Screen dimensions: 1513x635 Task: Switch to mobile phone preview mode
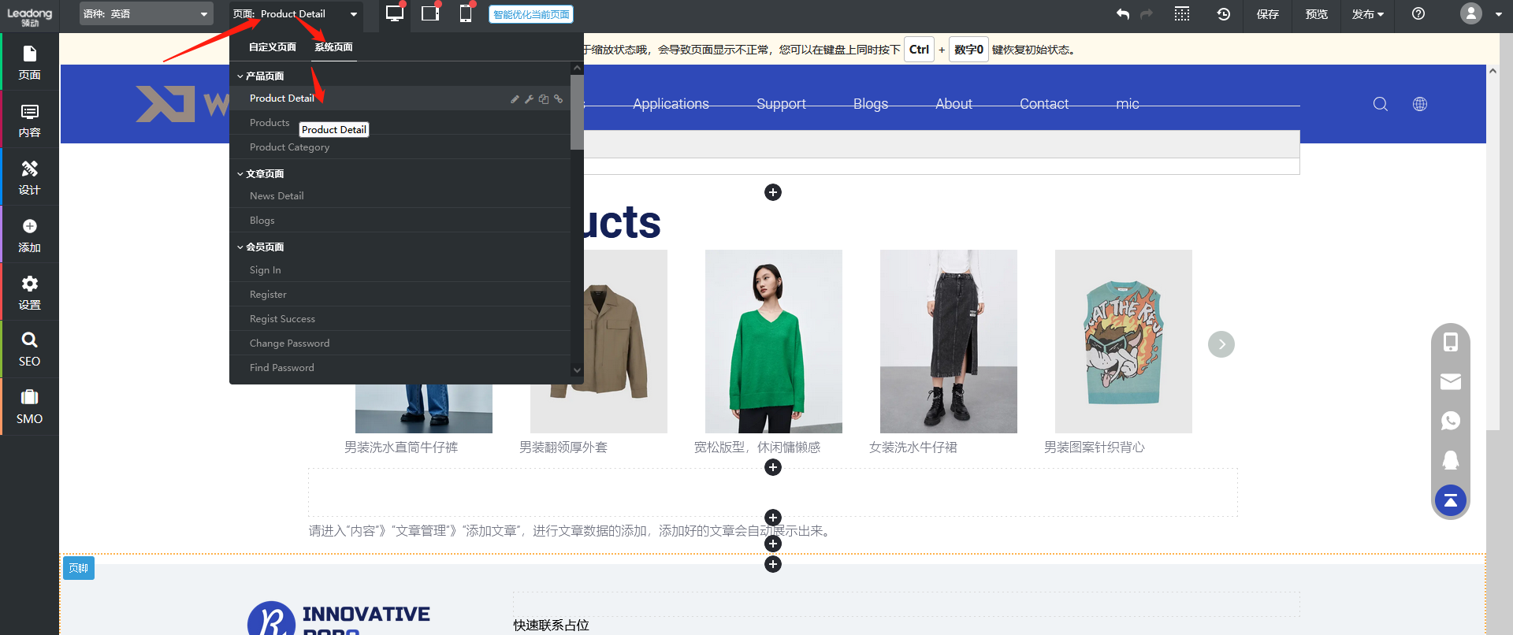click(466, 13)
